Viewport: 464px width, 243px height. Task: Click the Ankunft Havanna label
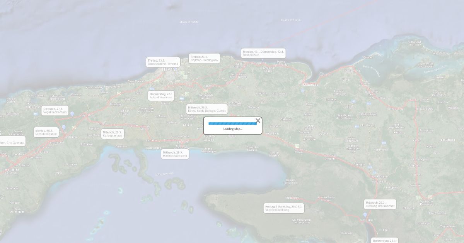coord(161,96)
